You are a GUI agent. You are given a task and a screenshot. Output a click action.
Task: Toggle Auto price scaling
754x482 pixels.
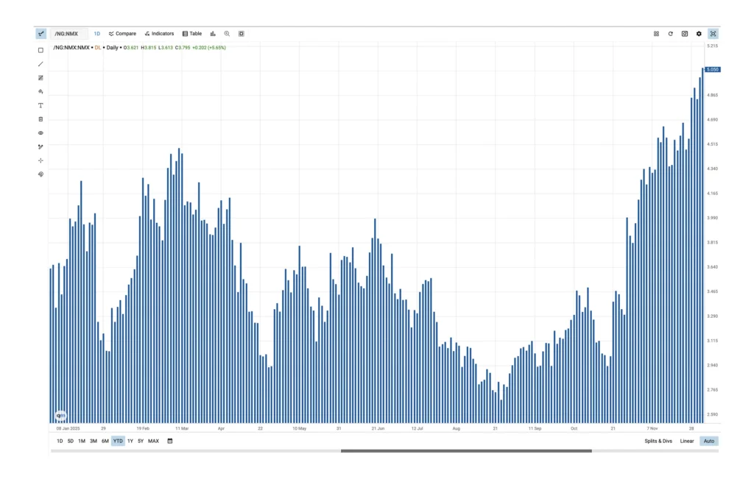pyautogui.click(x=708, y=441)
